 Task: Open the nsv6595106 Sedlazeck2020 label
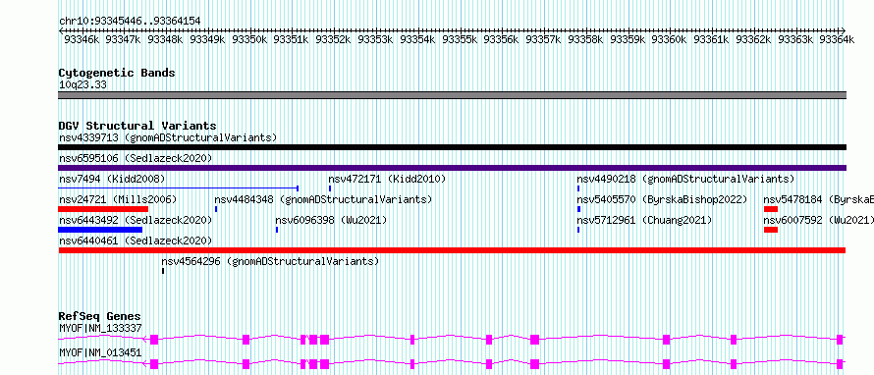(x=136, y=159)
